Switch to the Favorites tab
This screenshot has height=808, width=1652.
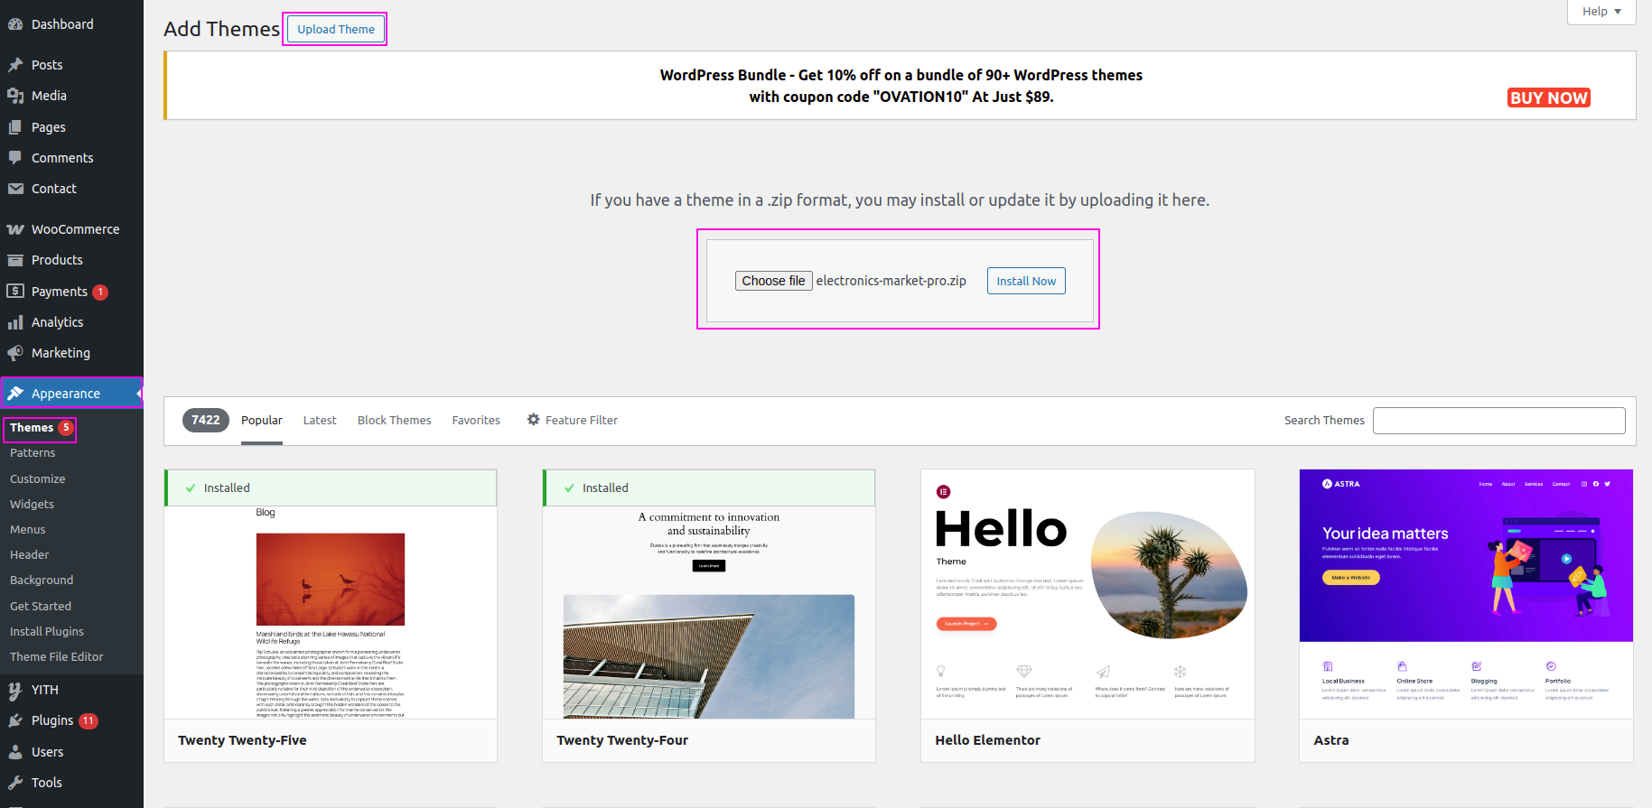tap(476, 421)
